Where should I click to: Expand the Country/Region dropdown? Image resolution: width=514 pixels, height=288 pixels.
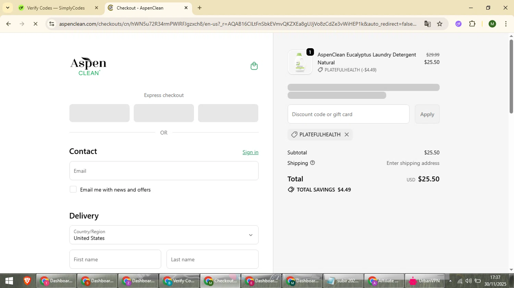pos(164,235)
